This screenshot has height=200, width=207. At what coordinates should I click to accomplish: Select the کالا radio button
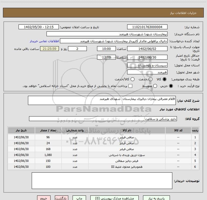coord(165,79)
